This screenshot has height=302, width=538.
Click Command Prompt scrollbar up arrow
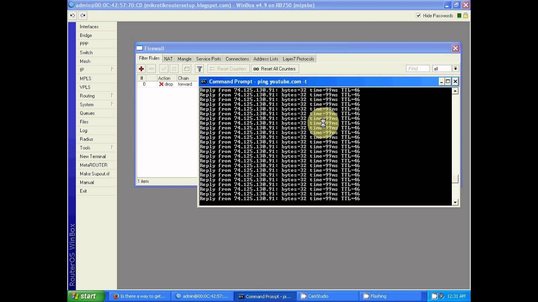point(455,91)
